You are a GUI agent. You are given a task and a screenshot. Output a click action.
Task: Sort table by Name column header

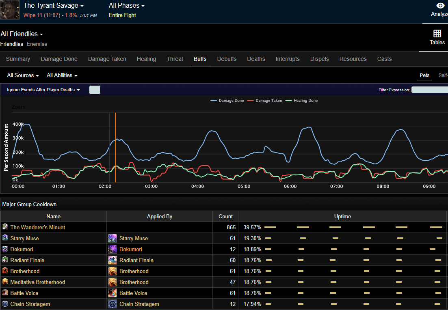[x=54, y=216]
